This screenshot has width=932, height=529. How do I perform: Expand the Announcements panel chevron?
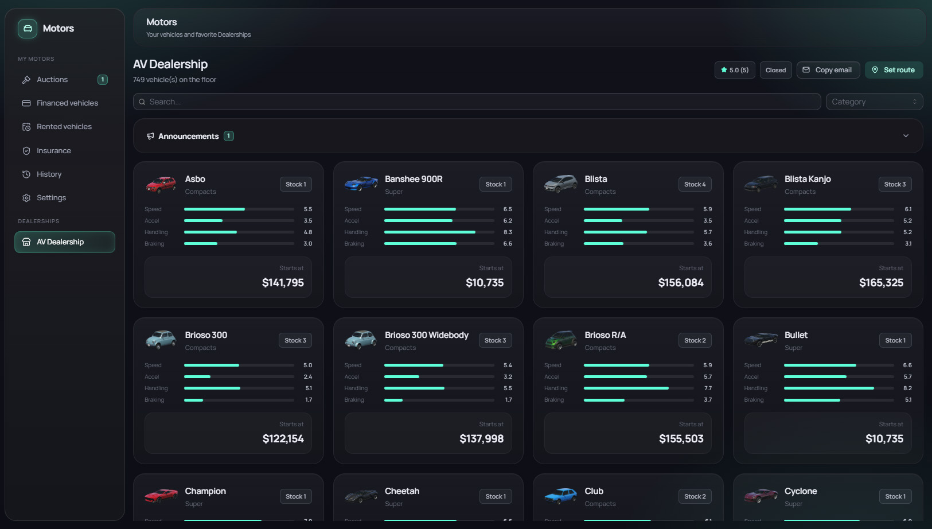(906, 136)
